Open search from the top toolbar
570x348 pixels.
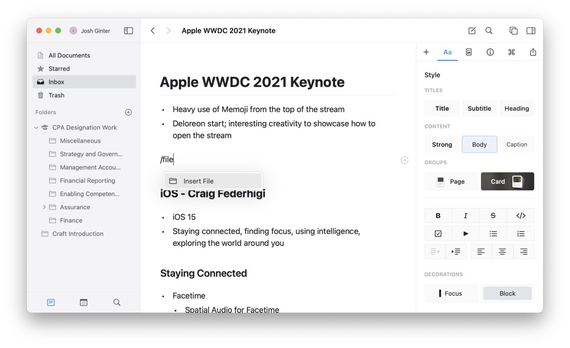point(489,31)
